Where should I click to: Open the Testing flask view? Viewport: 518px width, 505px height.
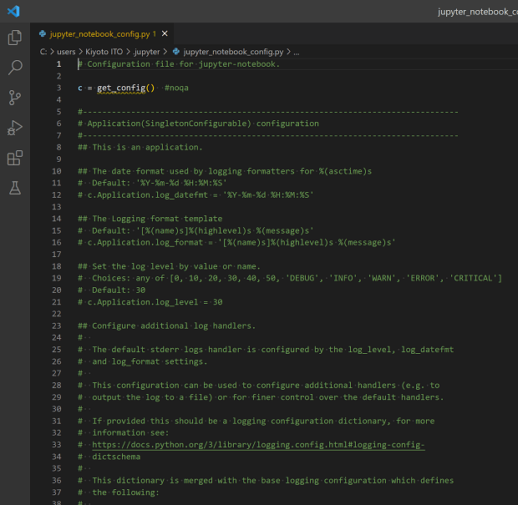(15, 188)
